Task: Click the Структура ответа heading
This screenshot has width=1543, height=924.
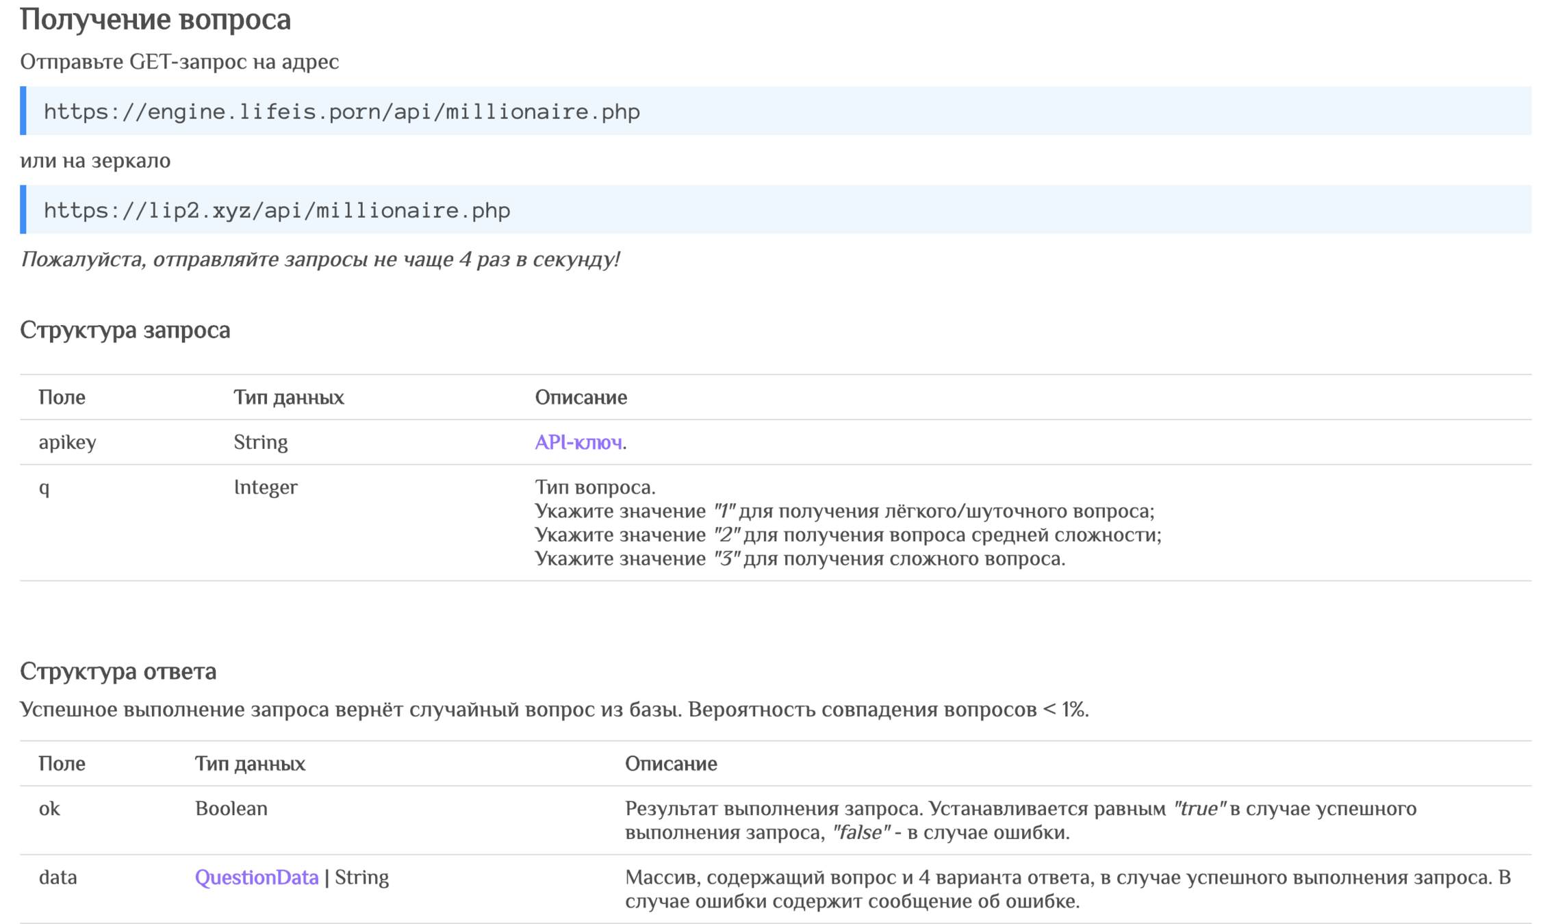Action: 118,671
